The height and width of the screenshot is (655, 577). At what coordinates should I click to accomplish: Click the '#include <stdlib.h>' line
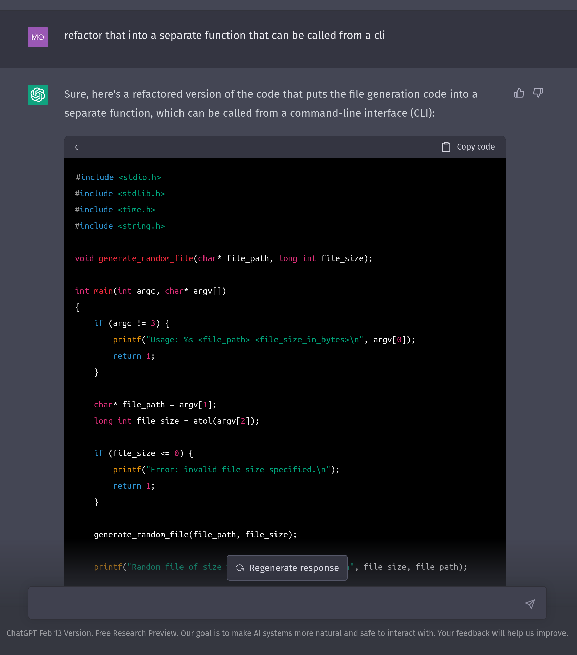pos(120,194)
